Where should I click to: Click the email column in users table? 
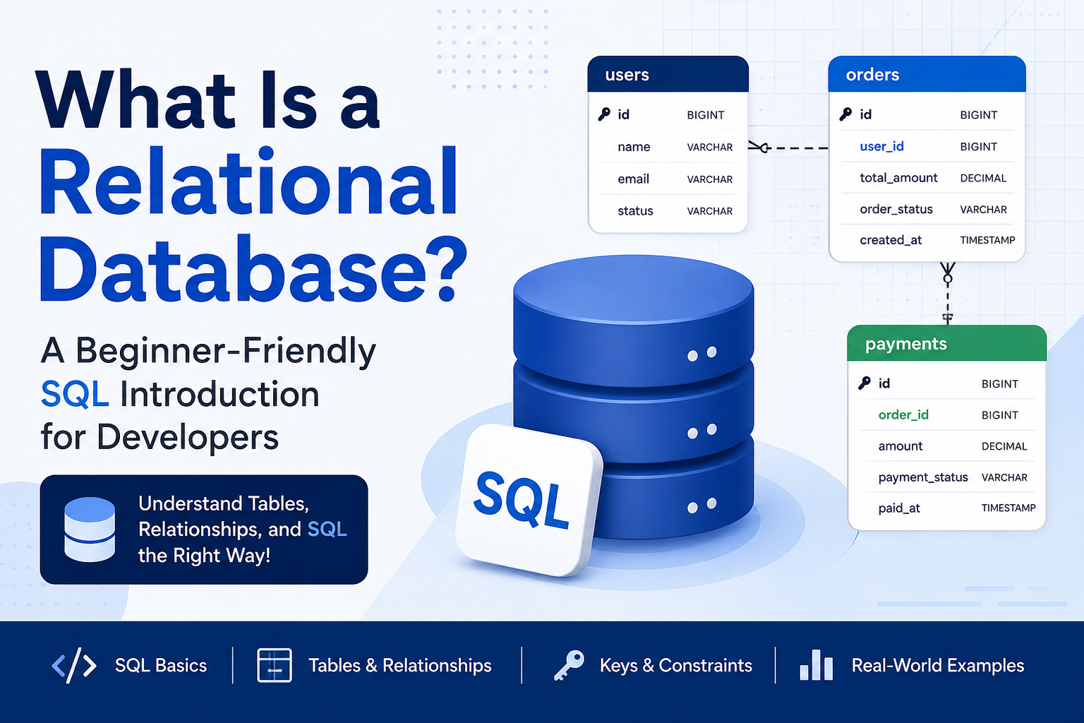[633, 179]
